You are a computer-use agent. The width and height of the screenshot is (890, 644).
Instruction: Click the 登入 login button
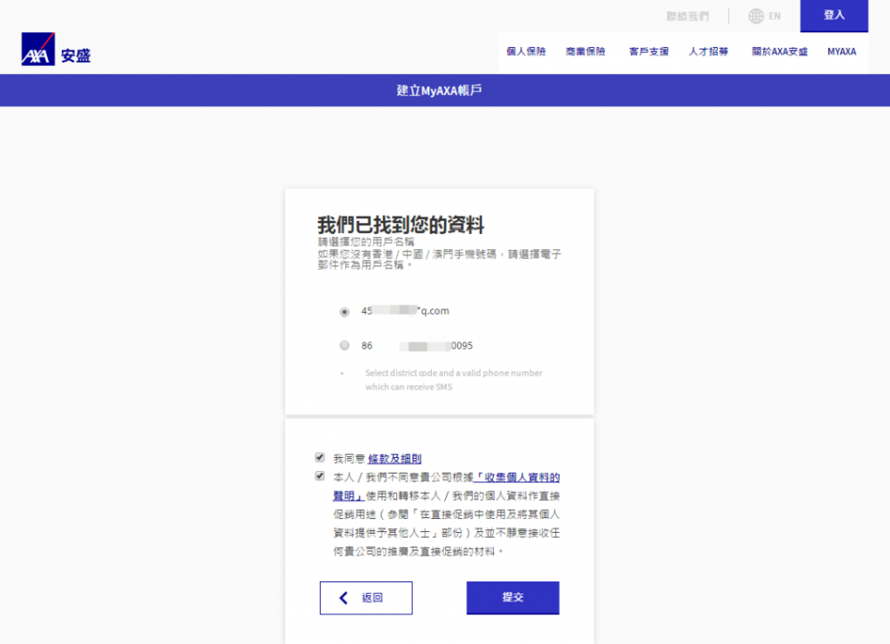834,16
